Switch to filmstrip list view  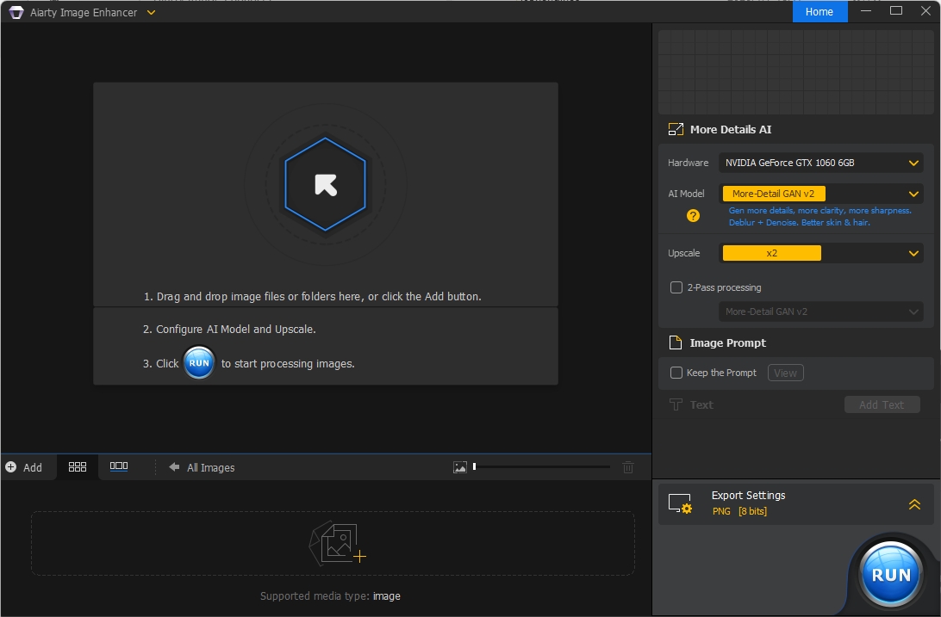click(119, 467)
